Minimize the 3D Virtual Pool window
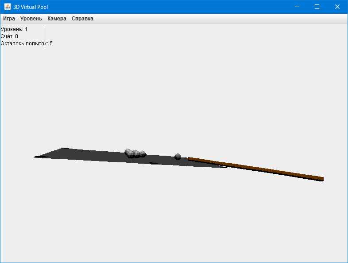This screenshot has height=263, width=348. point(297,7)
